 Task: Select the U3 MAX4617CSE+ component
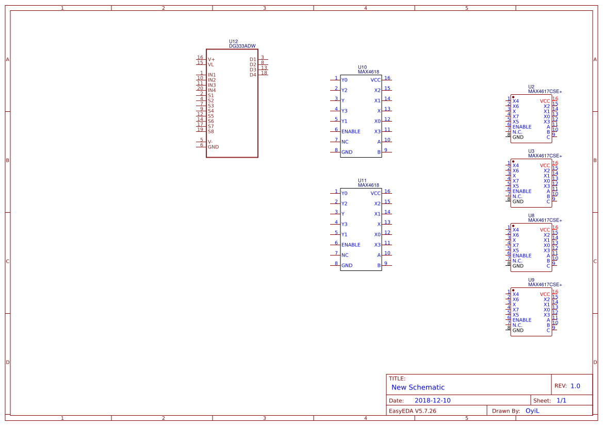click(531, 183)
